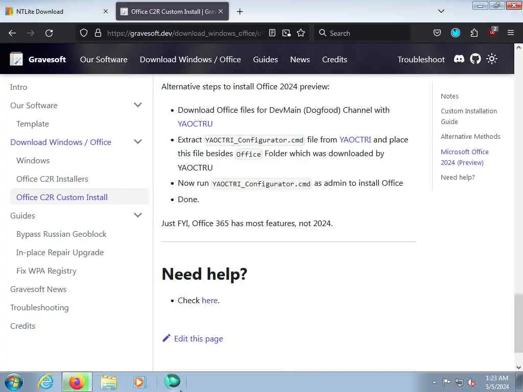
Task: Go back with the browser back arrow
Action: tap(12, 33)
